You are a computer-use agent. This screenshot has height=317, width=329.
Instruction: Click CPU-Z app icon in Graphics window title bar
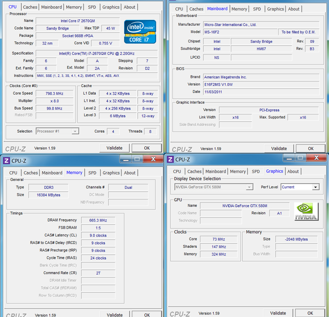(x=170, y=160)
